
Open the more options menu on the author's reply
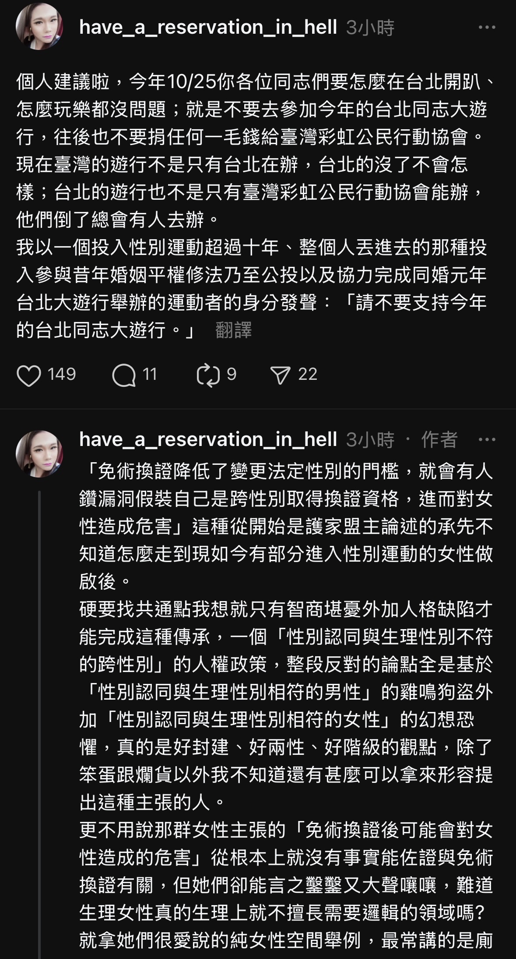point(487,439)
